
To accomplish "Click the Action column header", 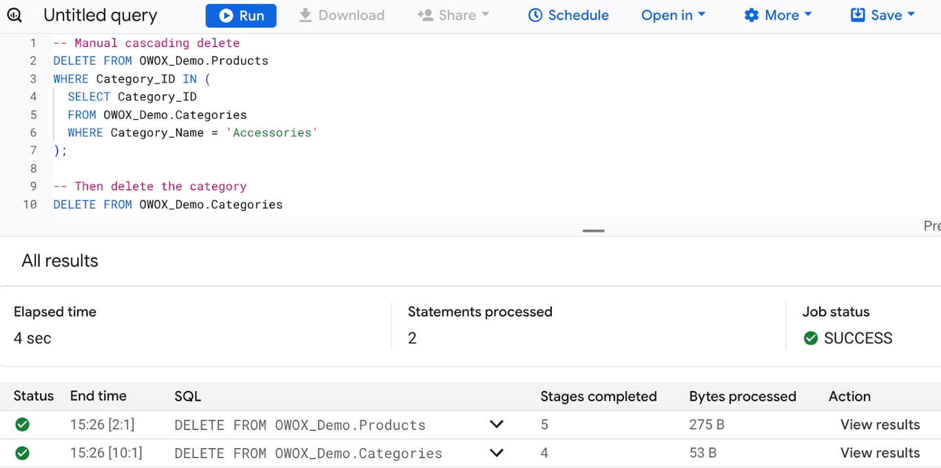I will [849, 396].
